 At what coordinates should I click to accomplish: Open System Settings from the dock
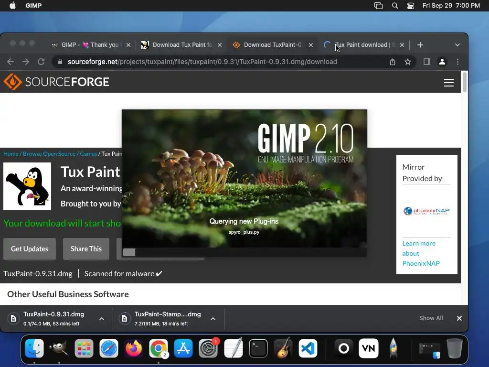[208, 348]
